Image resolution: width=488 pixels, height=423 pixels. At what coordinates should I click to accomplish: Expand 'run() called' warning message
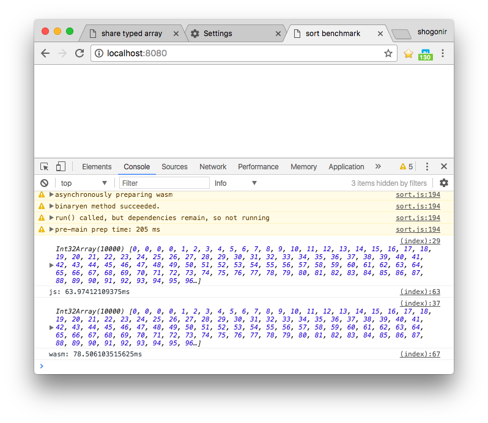tap(51, 218)
